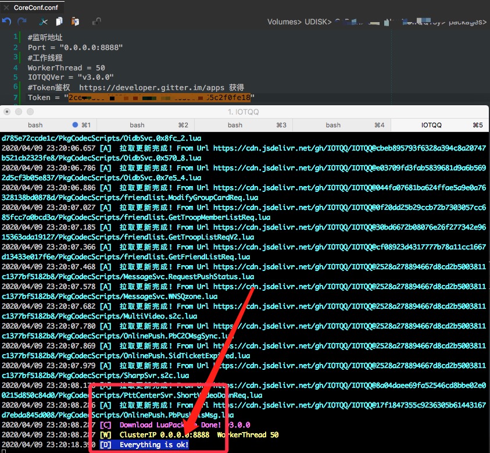Viewport: 490px width, 453px height.
Task: Click the OidbSvc.0x8fc_2.lua path
Action: 163,138
